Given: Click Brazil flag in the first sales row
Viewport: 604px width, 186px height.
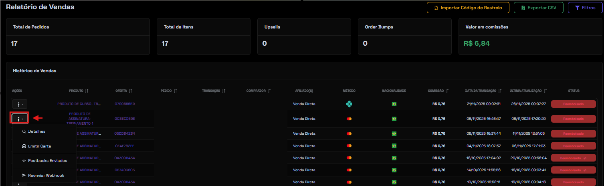Looking at the screenshot, I should tap(394, 104).
